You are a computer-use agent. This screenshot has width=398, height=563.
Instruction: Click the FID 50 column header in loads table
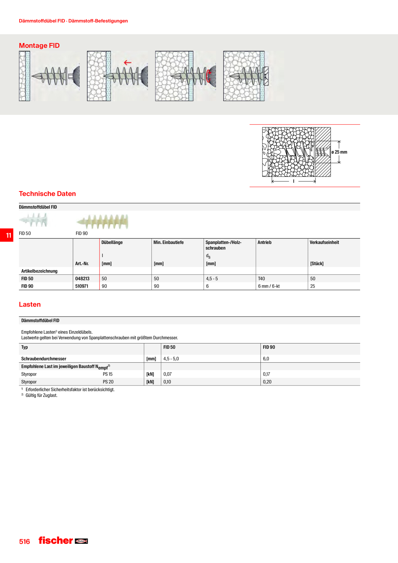click(169, 347)
